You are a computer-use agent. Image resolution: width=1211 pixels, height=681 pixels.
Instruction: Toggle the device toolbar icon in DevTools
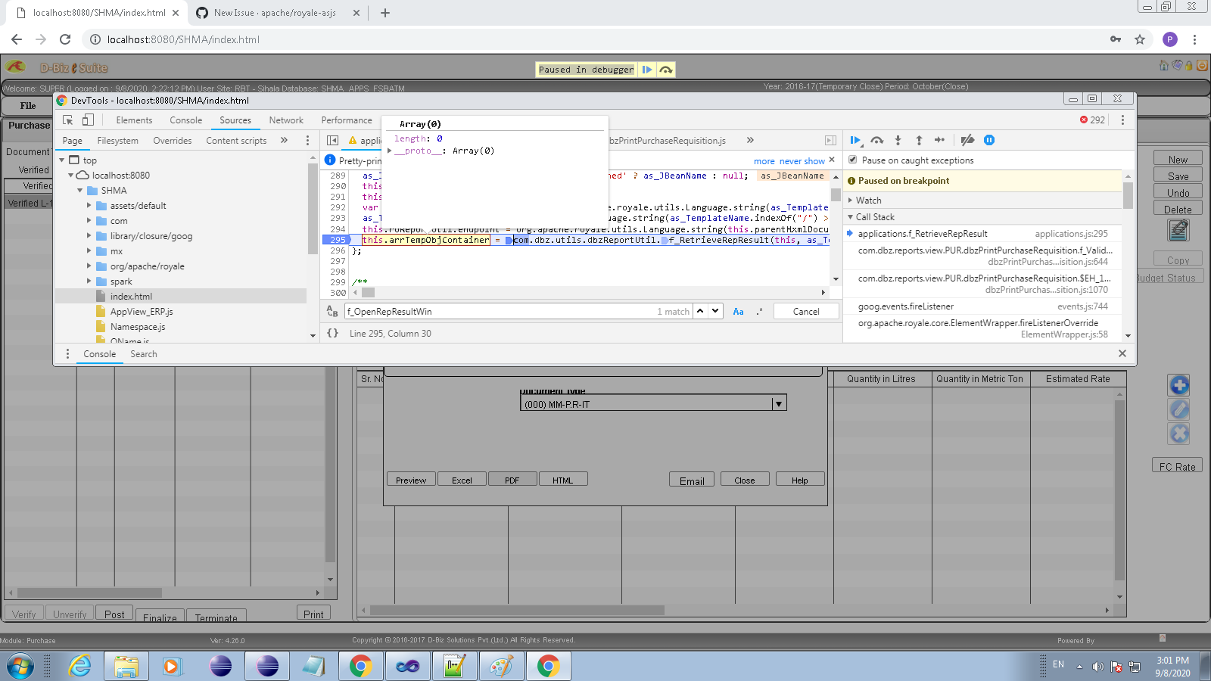[87, 120]
